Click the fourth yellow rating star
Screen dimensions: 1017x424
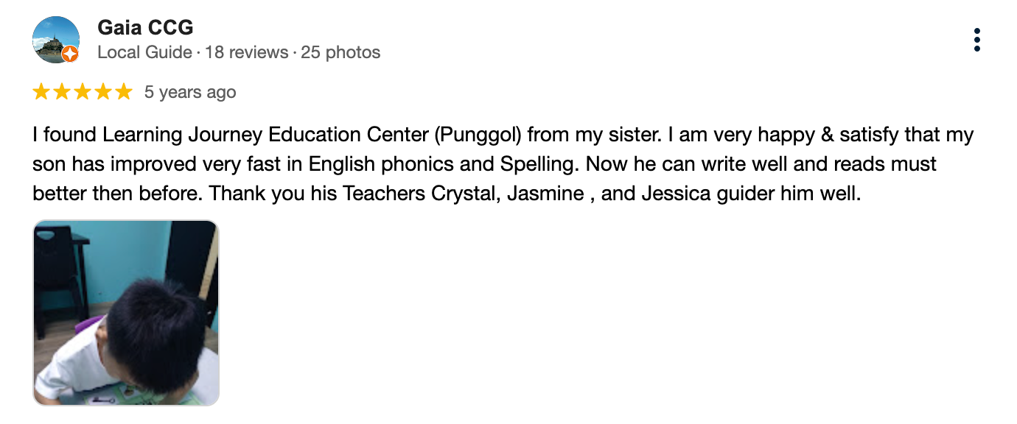tap(103, 92)
